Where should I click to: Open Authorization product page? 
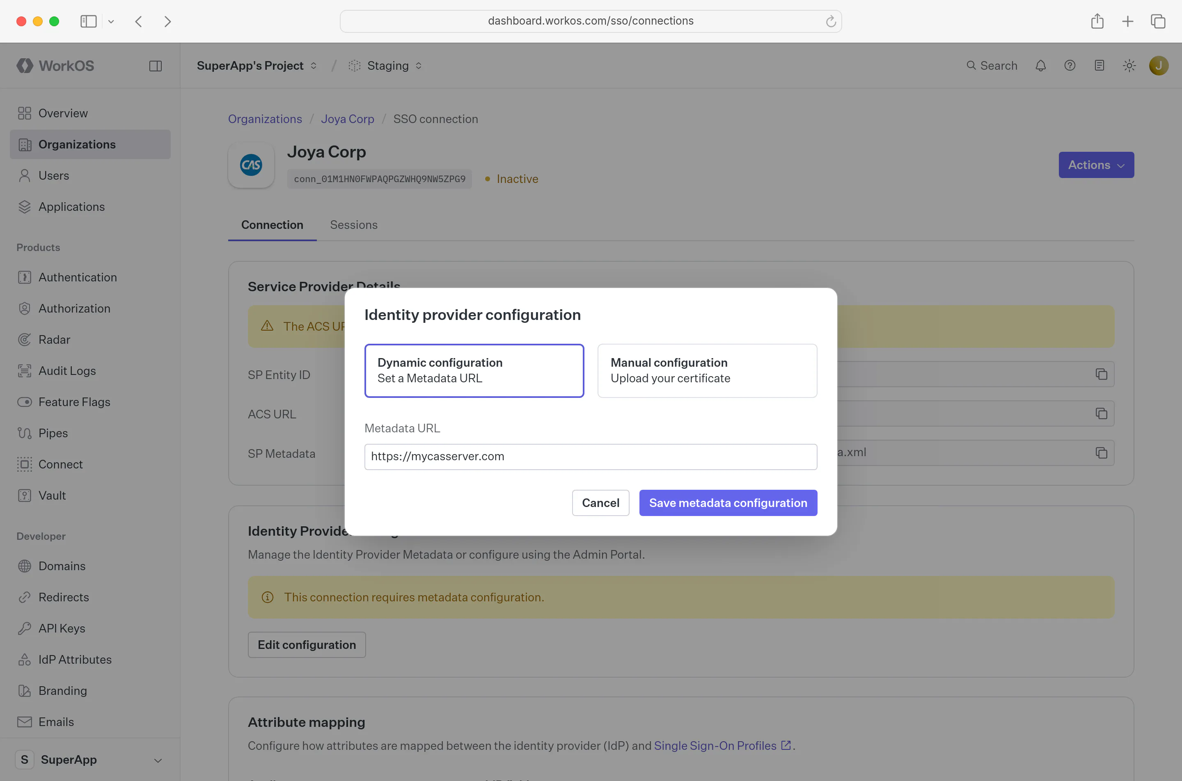90,308
